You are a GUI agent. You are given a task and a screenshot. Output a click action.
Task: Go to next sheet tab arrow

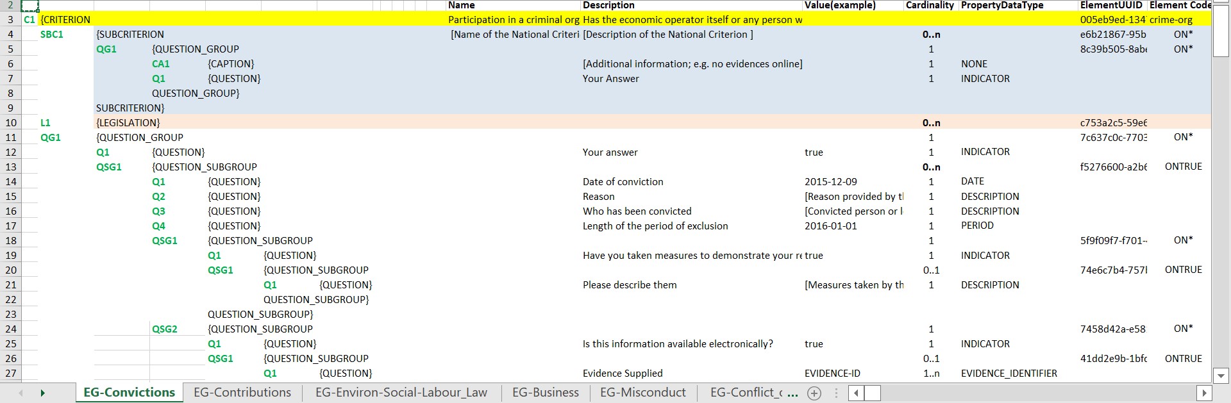pos(43,393)
